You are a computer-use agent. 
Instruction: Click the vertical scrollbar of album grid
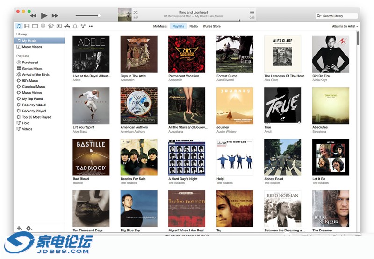(x=358, y=38)
